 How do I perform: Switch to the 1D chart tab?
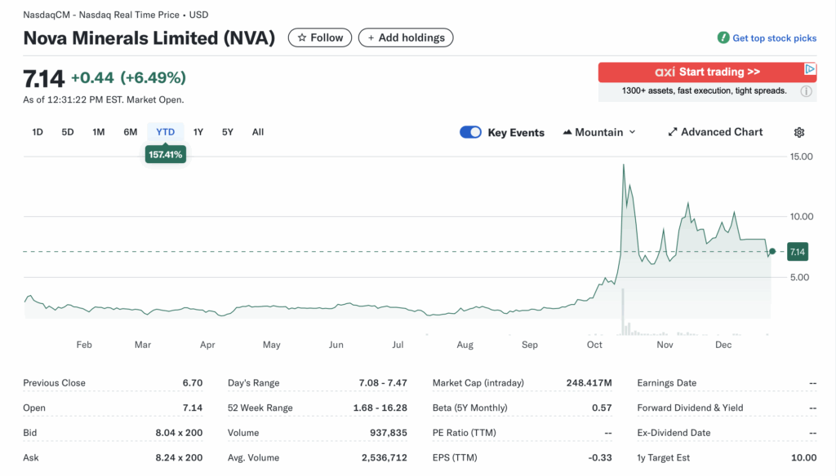click(x=37, y=131)
